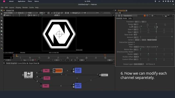Image resolution: width=175 pixels, height=98 pixels.
Task: Toggle the All Planes checkbox
Action: tap(154, 64)
